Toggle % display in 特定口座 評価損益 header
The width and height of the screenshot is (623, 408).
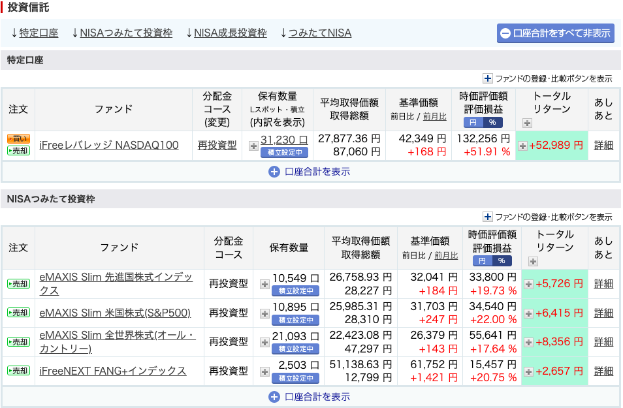(492, 122)
